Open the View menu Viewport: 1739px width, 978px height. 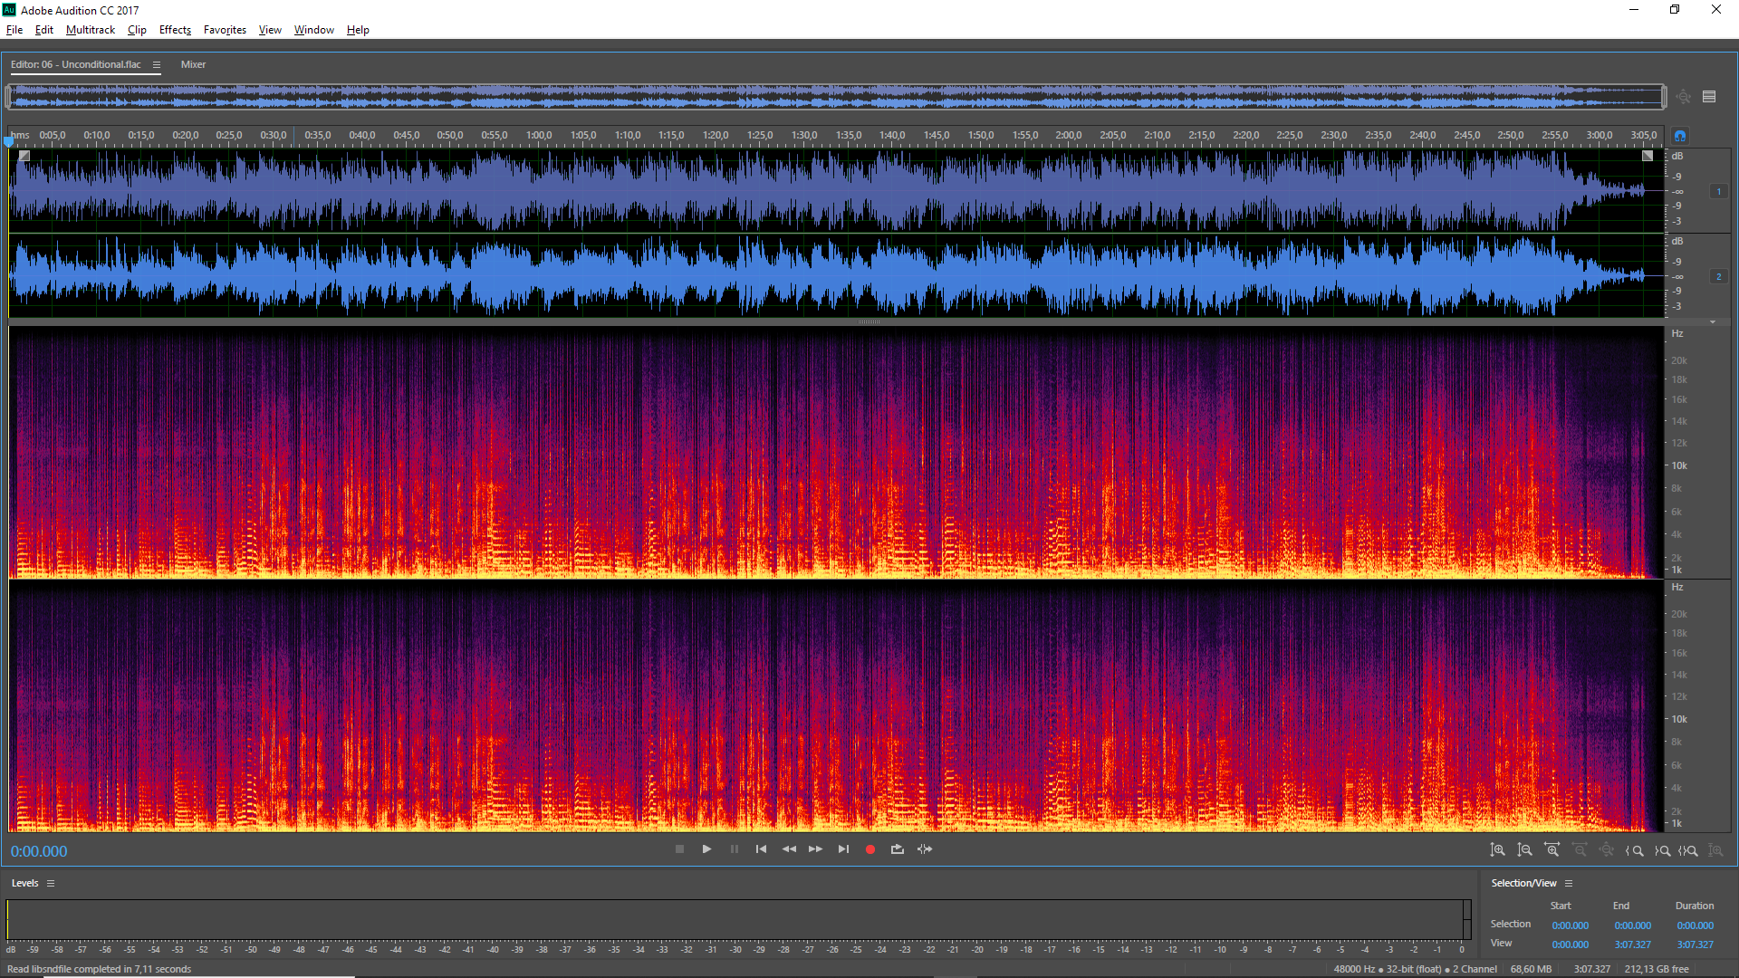tap(270, 30)
